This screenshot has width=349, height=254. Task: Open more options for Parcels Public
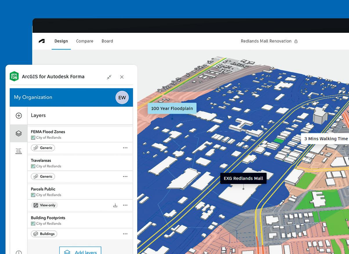(125, 205)
